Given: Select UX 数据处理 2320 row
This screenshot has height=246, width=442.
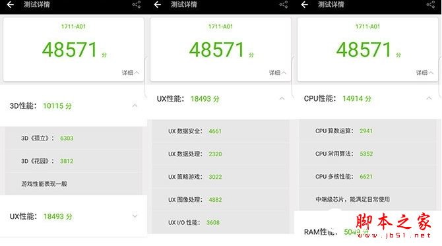Looking at the screenshot, I should (x=220, y=154).
